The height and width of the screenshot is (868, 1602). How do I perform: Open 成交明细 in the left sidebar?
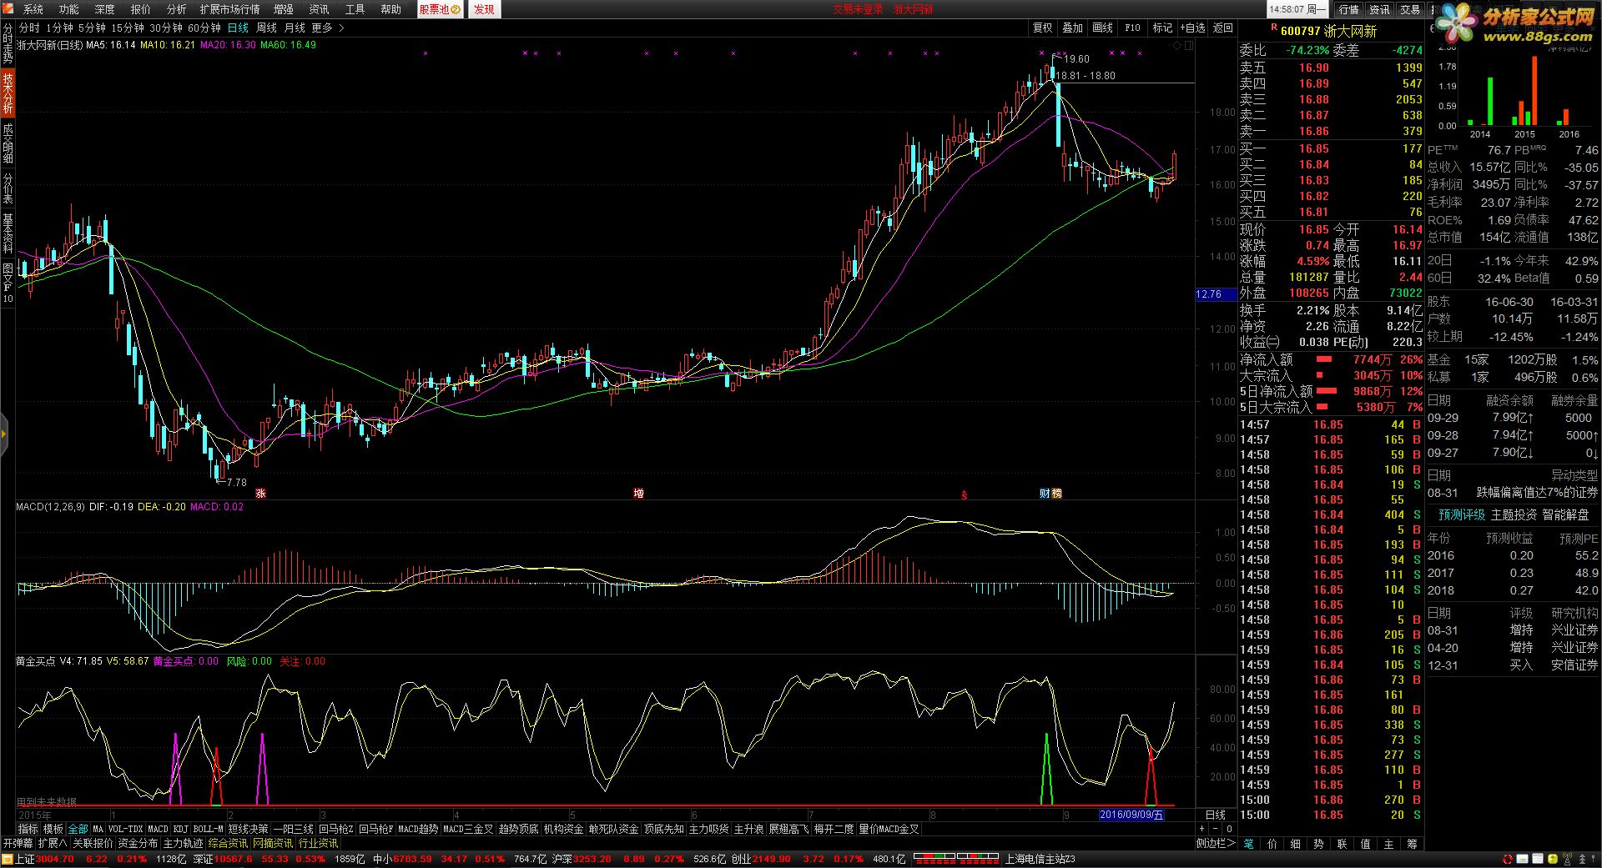(8, 142)
